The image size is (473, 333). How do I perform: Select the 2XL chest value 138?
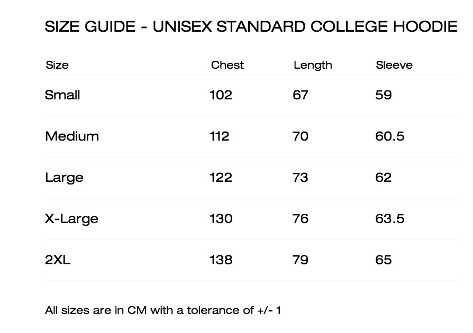click(x=221, y=260)
